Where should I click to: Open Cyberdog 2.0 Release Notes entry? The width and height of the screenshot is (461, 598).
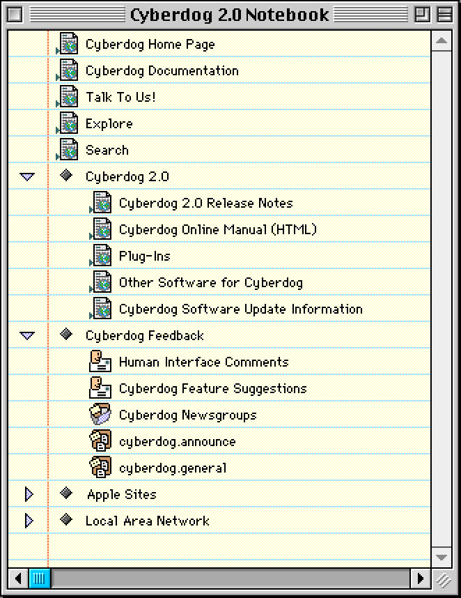[205, 204]
